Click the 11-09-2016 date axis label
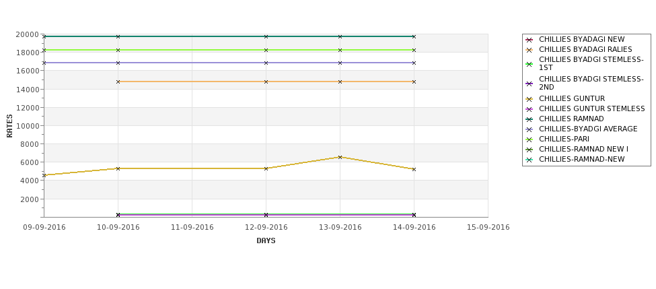Screen dimensions: 656x289 tap(192, 228)
